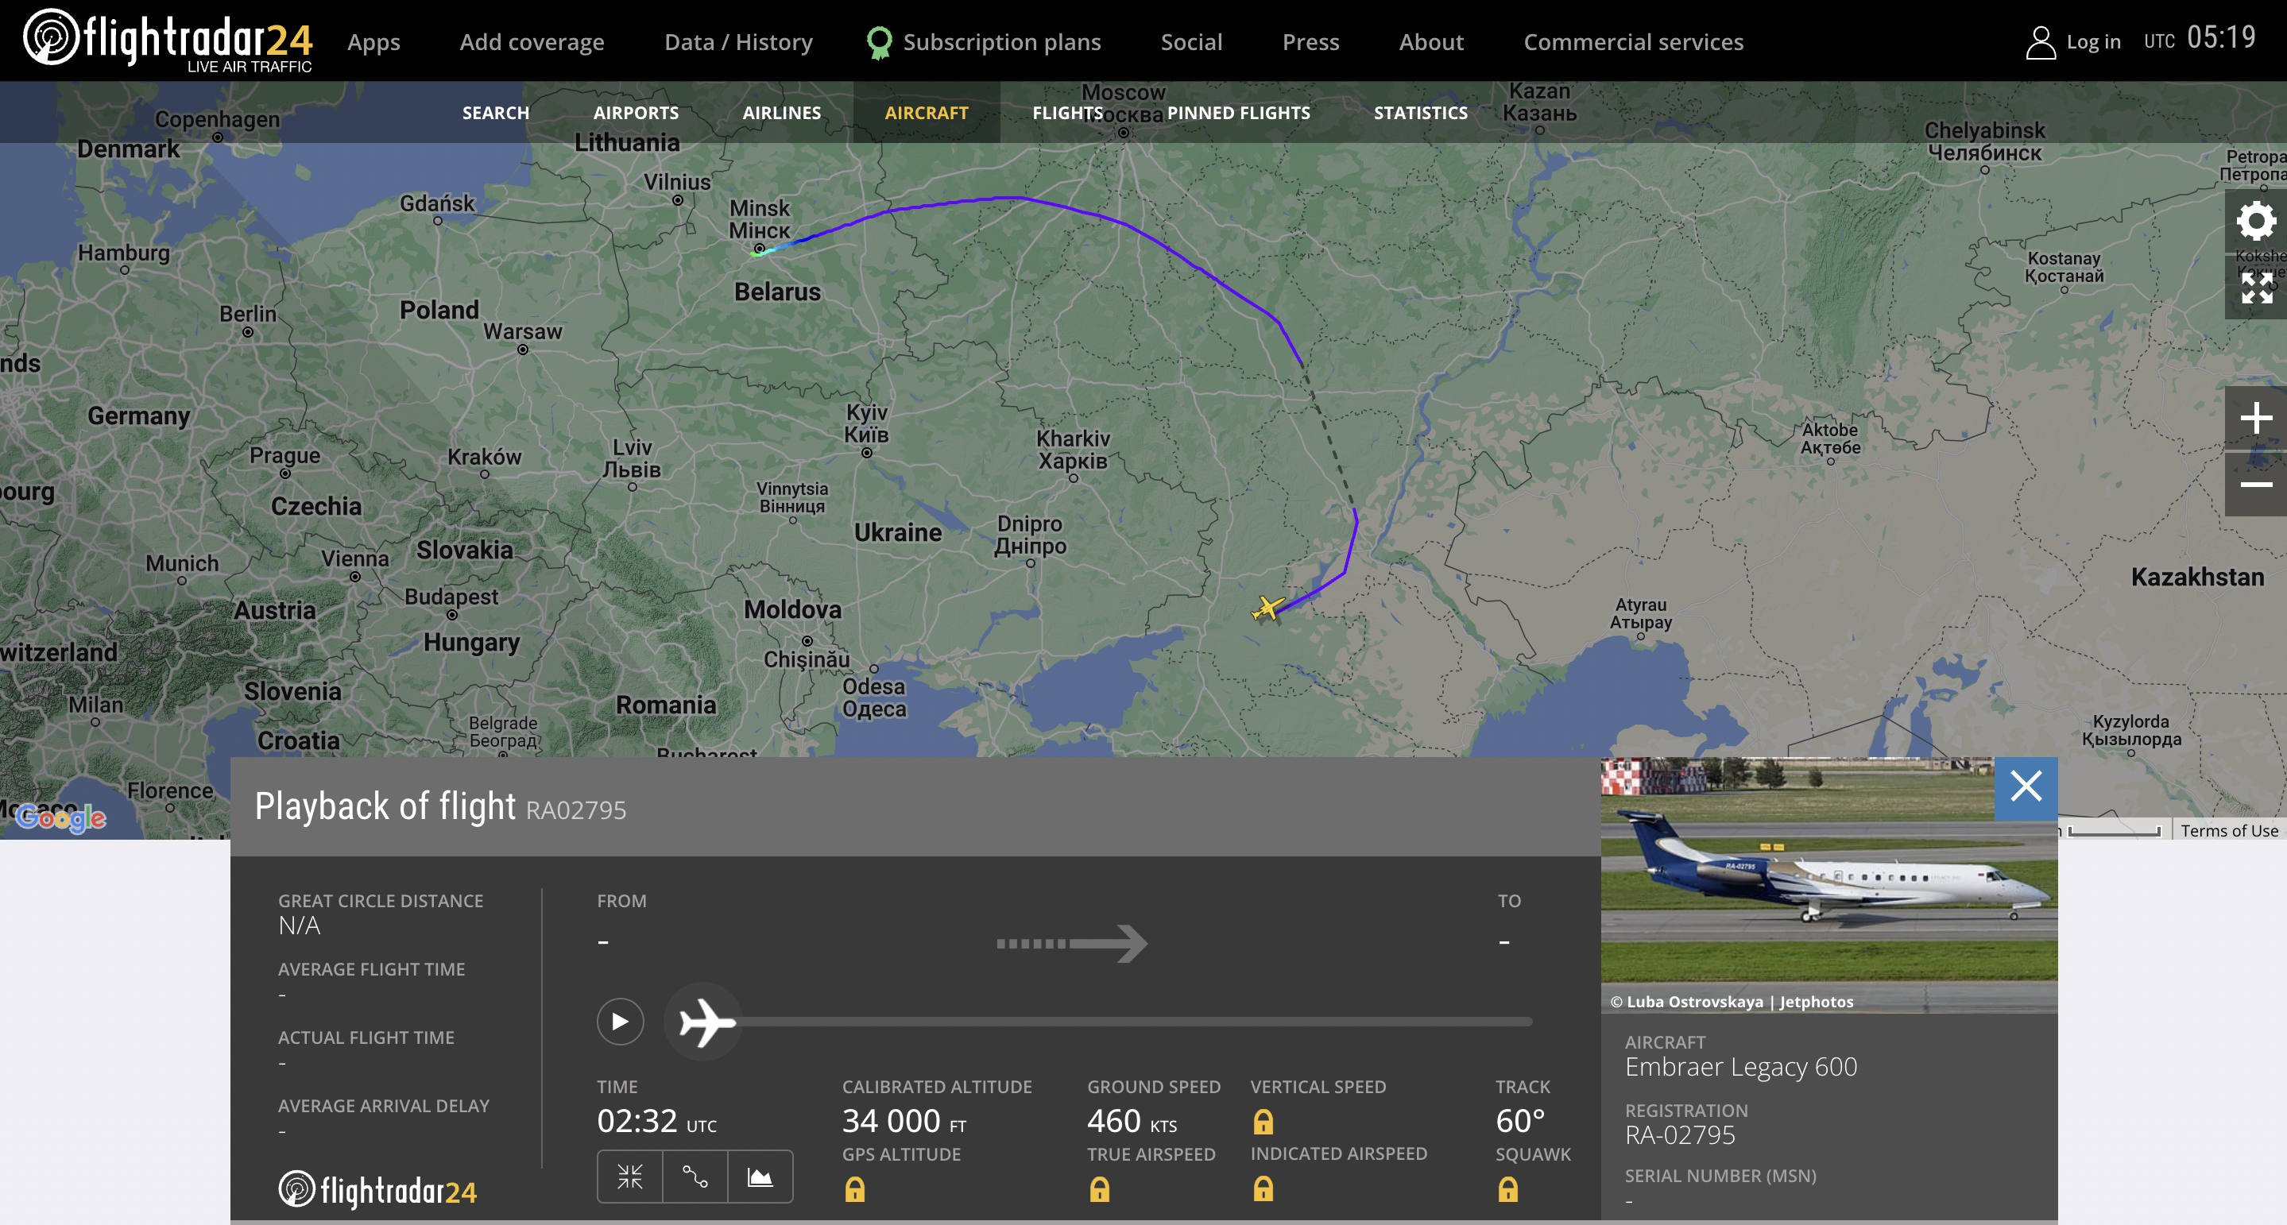Click the Kyiv city label on map

click(x=866, y=423)
